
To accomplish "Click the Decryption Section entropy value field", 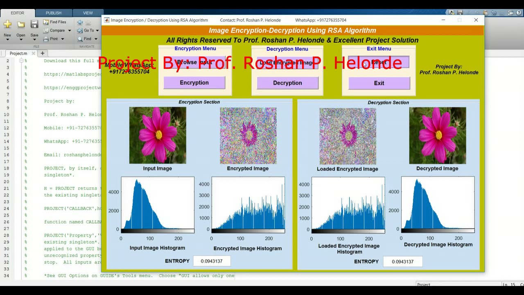I will click(403, 261).
